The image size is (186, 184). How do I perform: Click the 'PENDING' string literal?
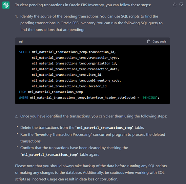coord(149,98)
